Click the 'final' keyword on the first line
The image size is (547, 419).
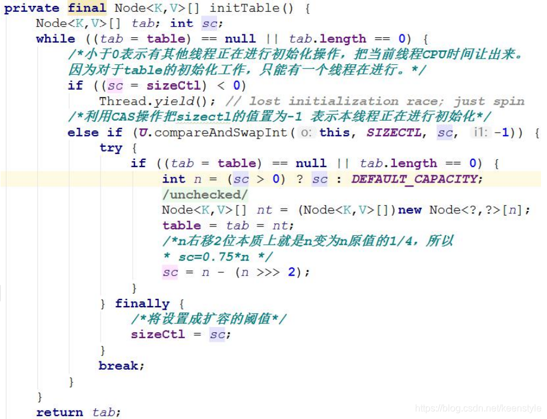[x=87, y=8]
